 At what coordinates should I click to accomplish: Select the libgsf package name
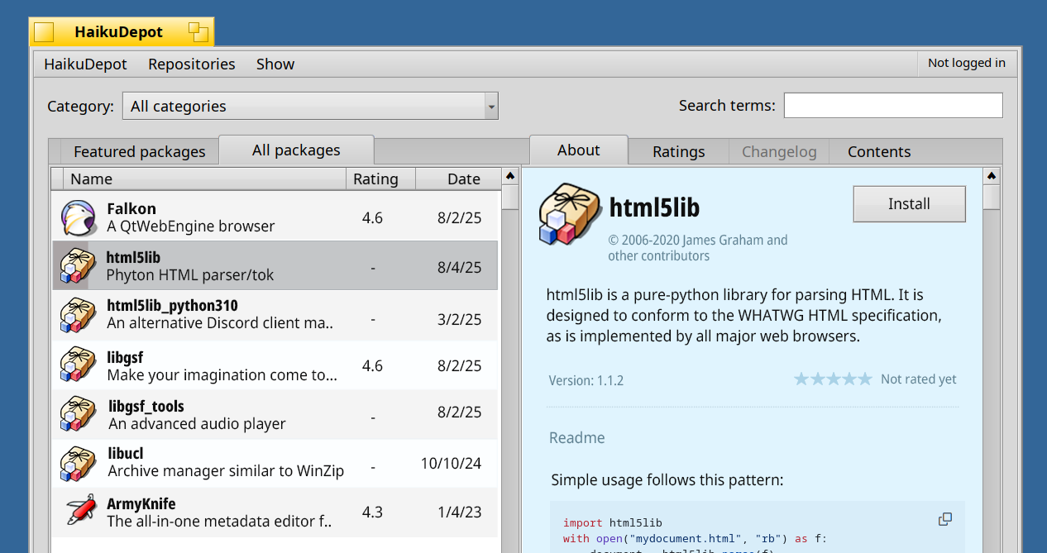(125, 357)
